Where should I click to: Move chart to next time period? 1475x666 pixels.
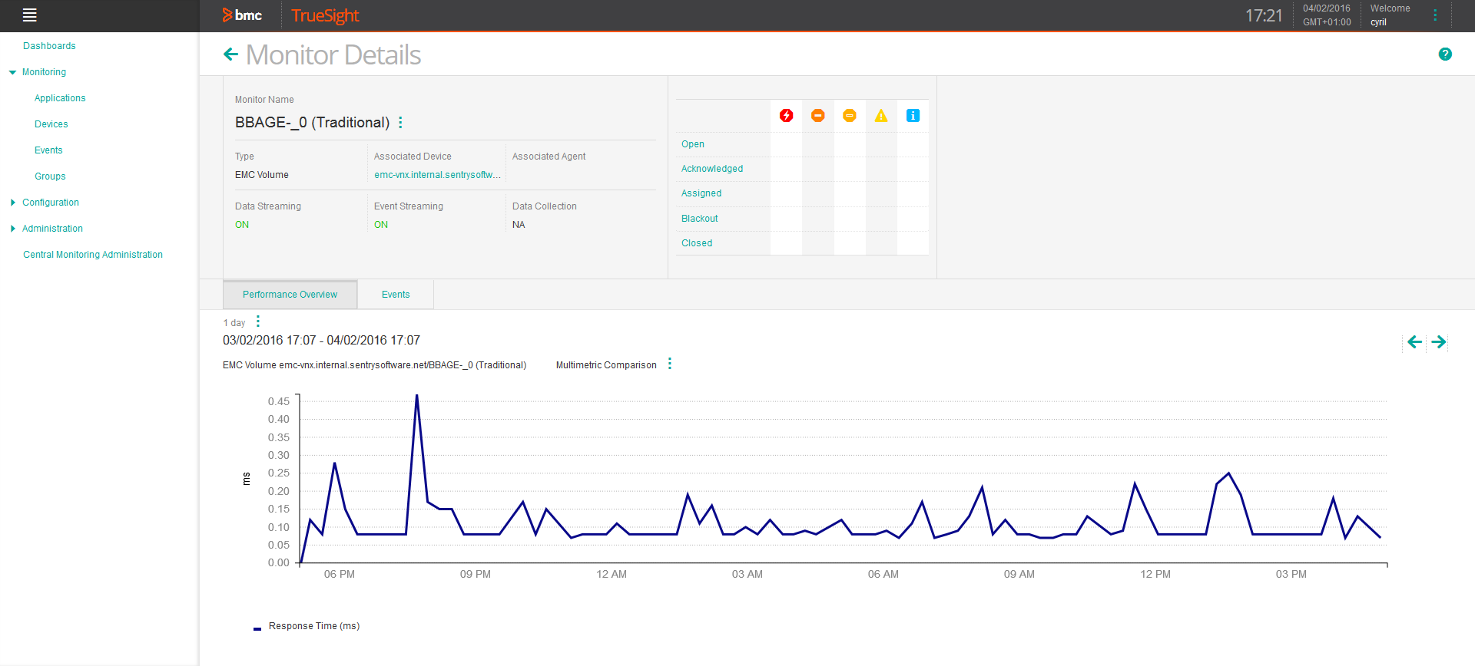(1439, 342)
